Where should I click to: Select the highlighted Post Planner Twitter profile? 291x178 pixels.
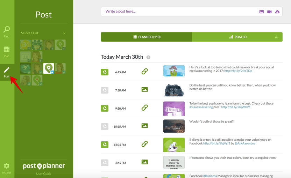pyautogui.click(x=49, y=68)
